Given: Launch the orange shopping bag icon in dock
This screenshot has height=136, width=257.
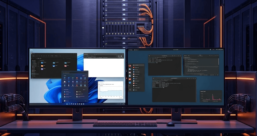Looking at the screenshot, I should [x=130, y=79].
